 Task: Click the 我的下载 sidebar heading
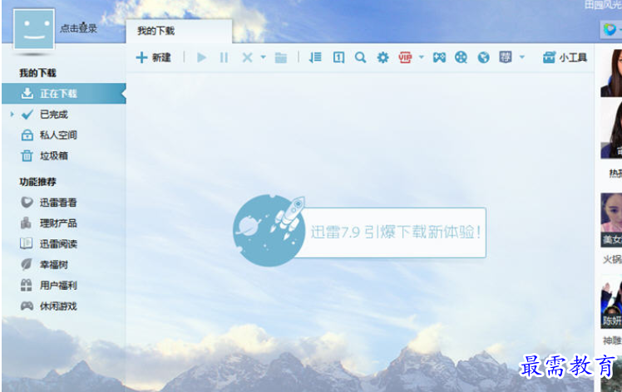pyautogui.click(x=37, y=73)
